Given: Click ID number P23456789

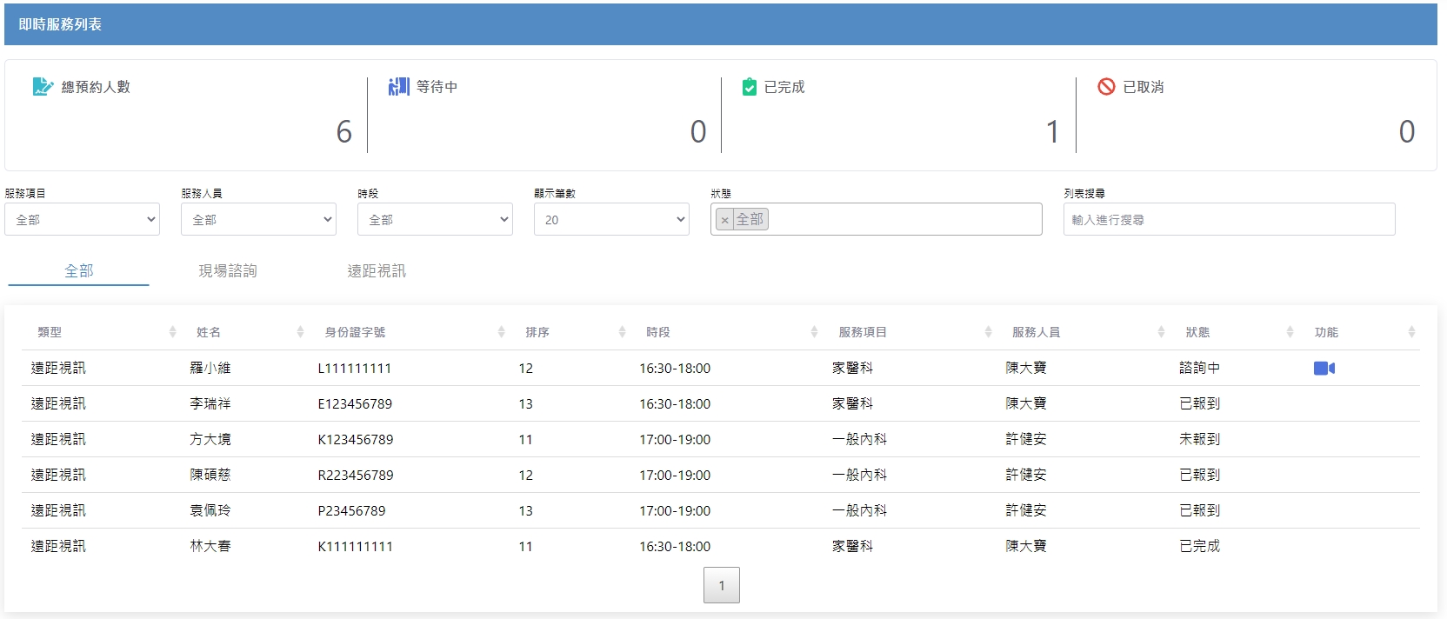Looking at the screenshot, I should click(x=351, y=511).
